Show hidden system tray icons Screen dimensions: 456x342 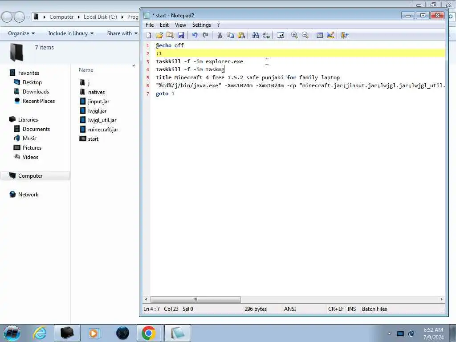389,334
